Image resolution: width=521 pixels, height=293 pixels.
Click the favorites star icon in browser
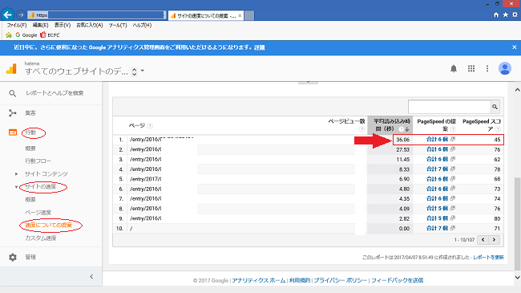506,15
